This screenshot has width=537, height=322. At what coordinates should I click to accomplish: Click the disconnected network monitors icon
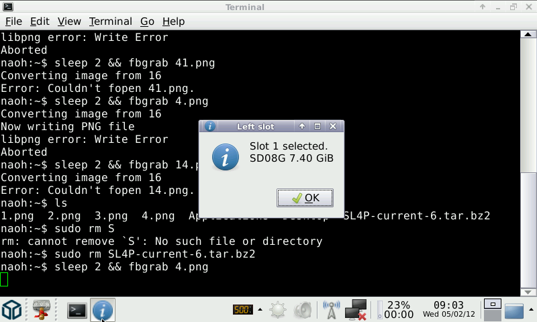[356, 310]
